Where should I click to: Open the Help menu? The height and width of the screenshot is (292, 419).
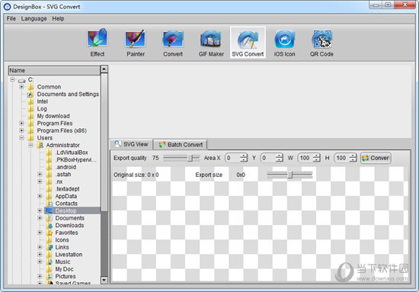tap(58, 18)
